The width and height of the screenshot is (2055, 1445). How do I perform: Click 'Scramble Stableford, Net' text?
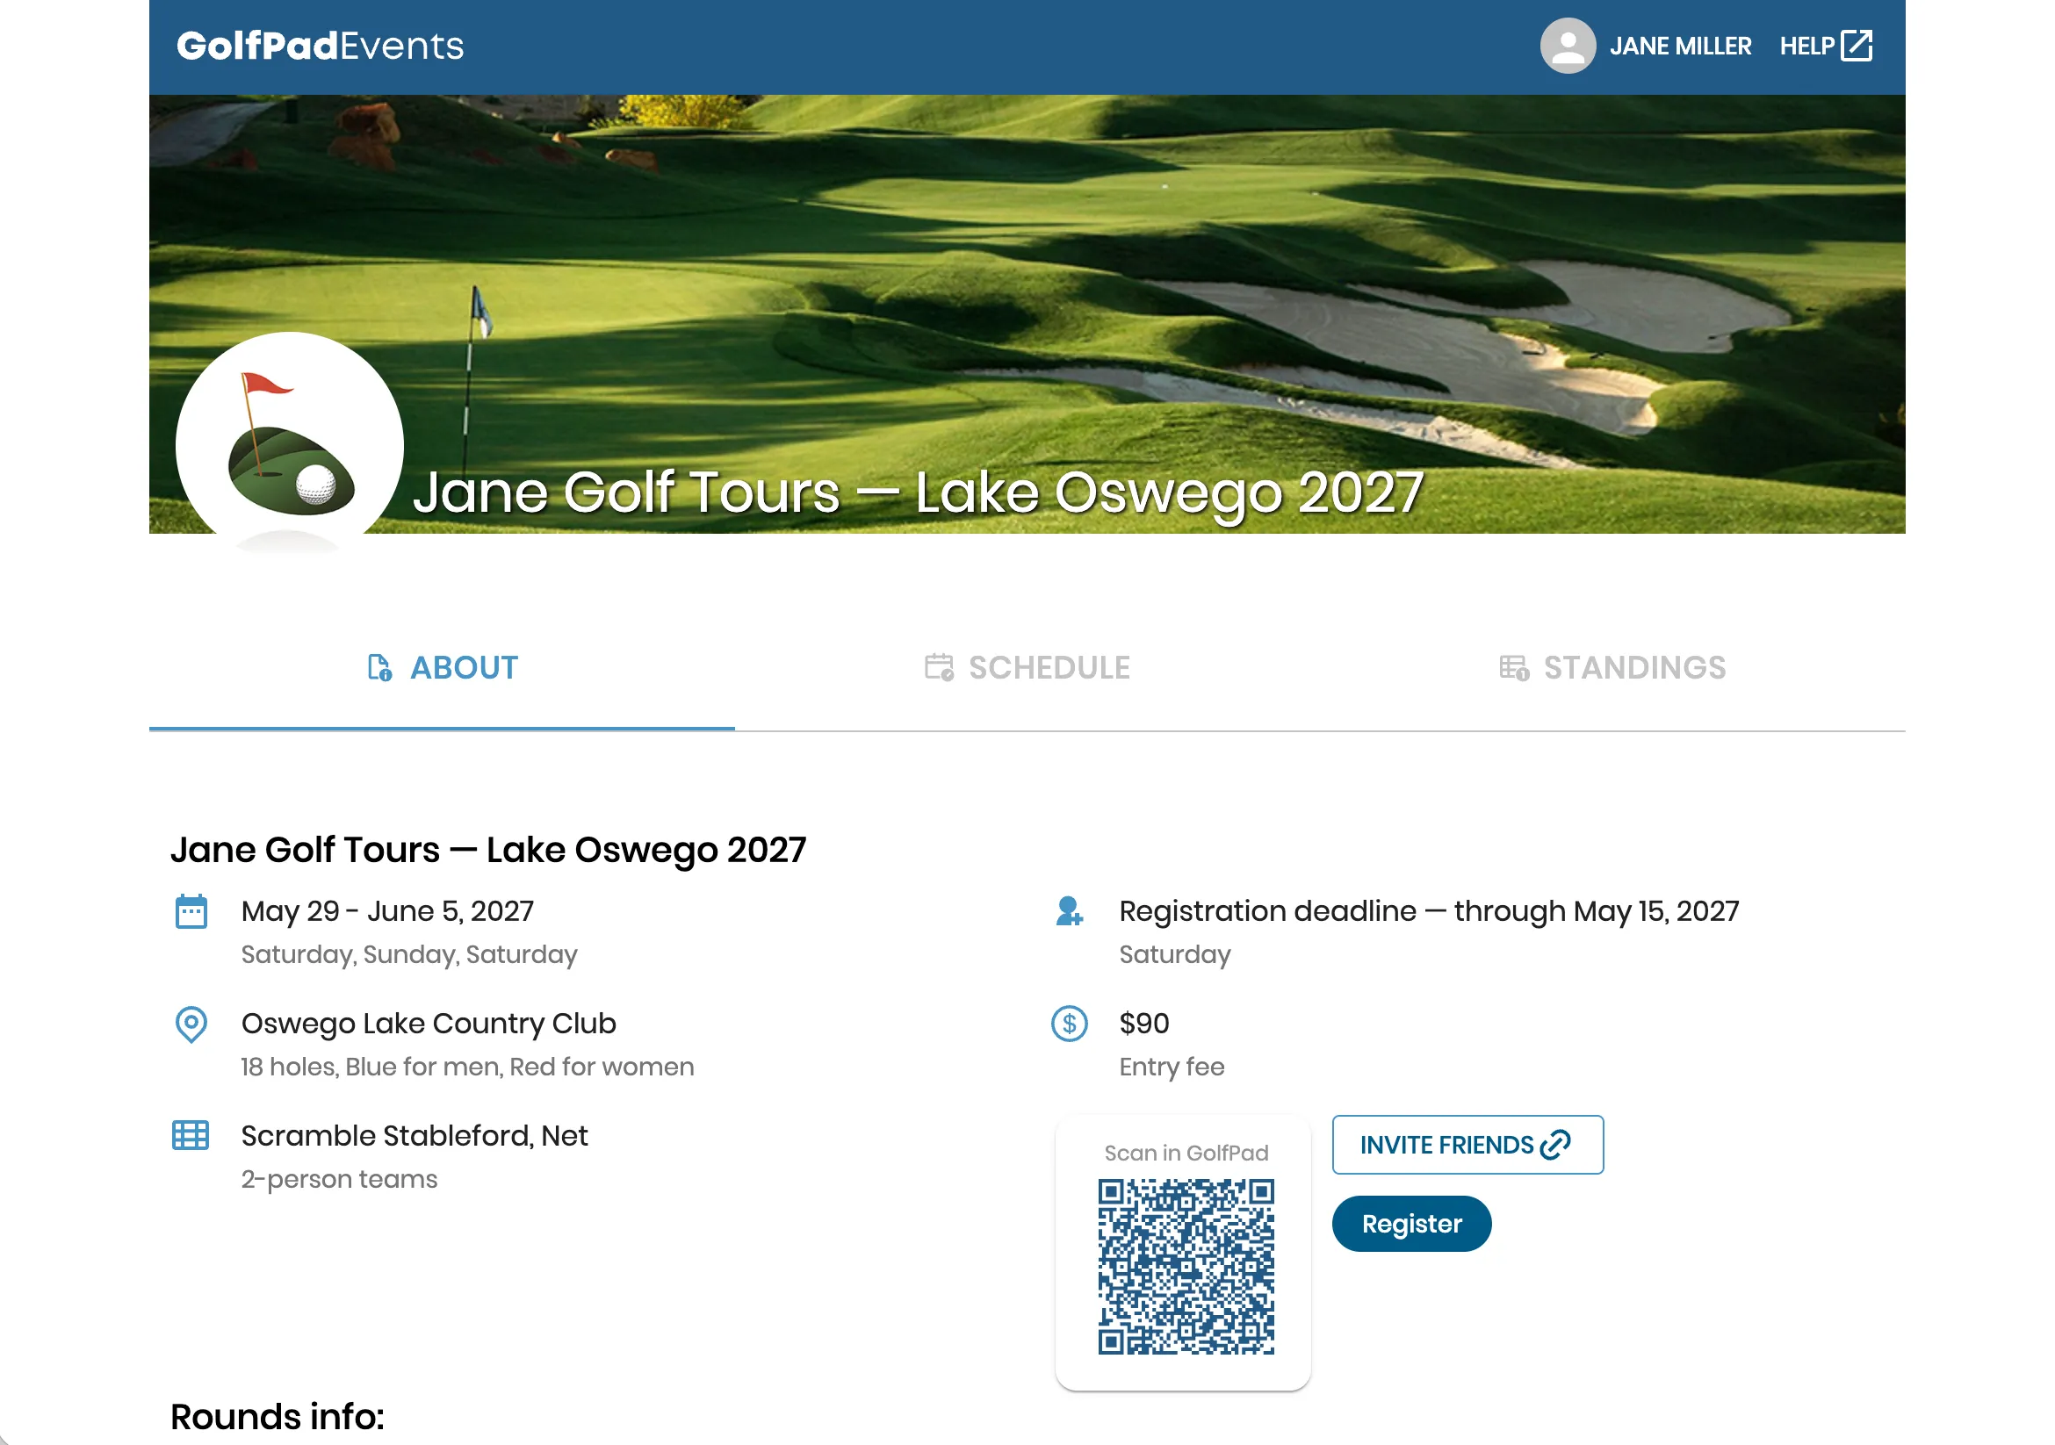415,1135
